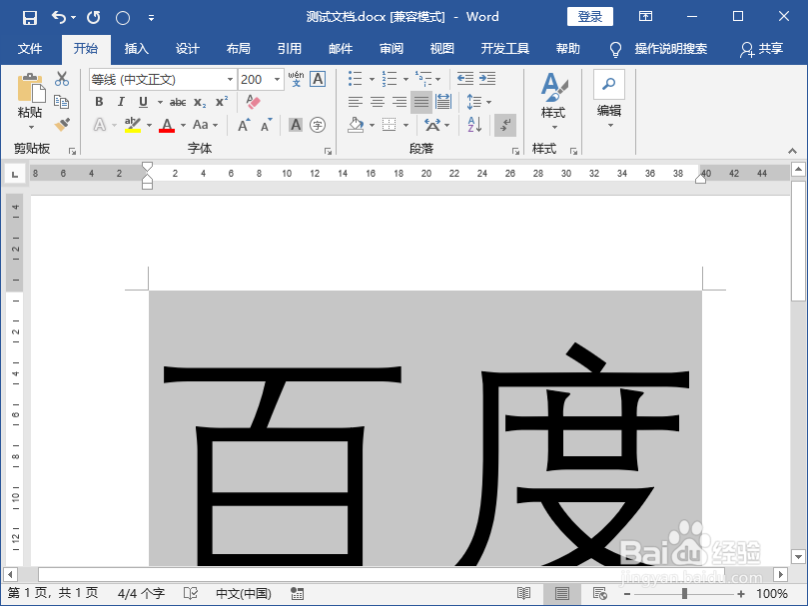Increase the paragraph indent
This screenshot has height=606, width=808.
point(487,79)
